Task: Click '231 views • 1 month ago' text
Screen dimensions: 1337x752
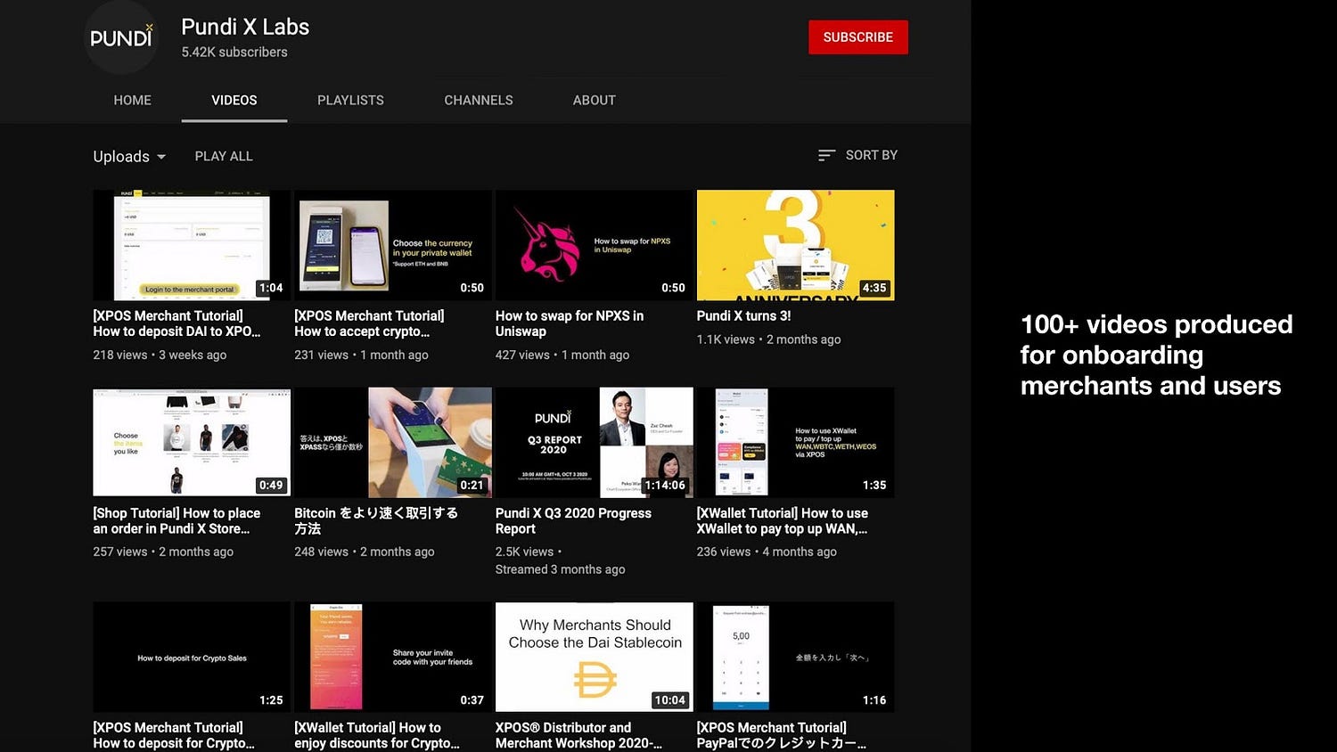Action: pos(361,355)
